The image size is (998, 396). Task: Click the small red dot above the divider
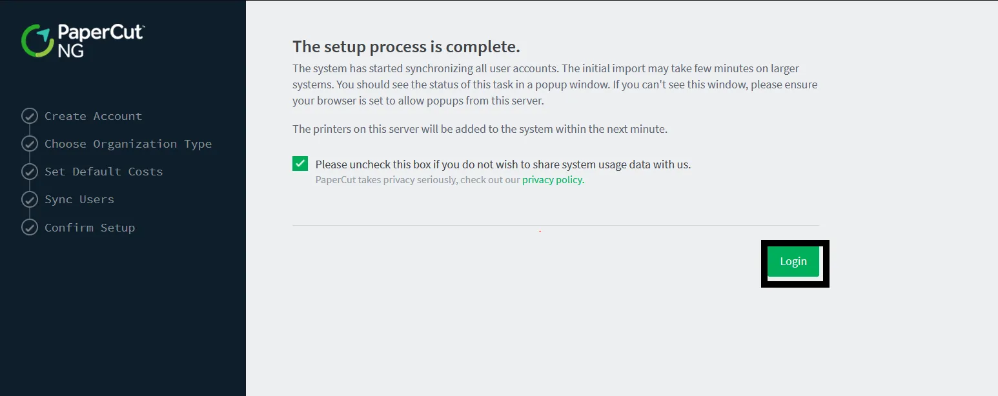pyautogui.click(x=540, y=230)
